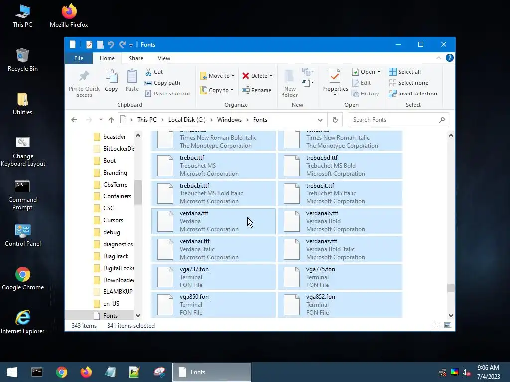This screenshot has height=382, width=510.
Task: Open Move to dropdown
Action: click(x=217, y=76)
